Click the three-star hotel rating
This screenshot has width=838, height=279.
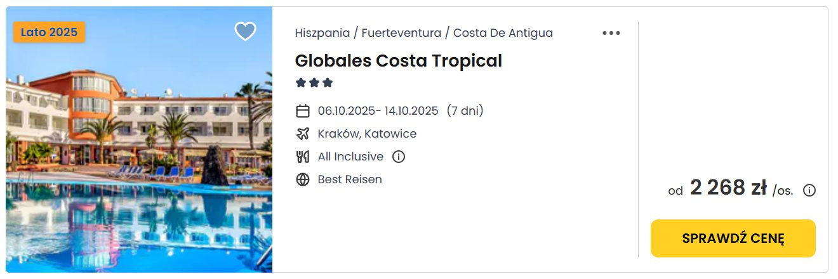coord(314,83)
